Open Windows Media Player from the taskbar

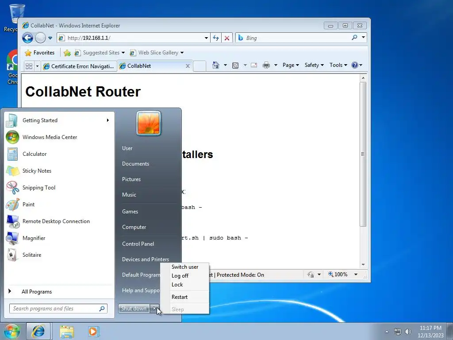93,332
